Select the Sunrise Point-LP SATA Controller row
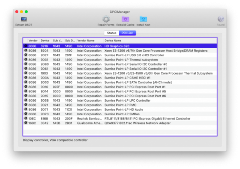Image resolution: width=240 pixels, height=169 pixels. [120, 82]
